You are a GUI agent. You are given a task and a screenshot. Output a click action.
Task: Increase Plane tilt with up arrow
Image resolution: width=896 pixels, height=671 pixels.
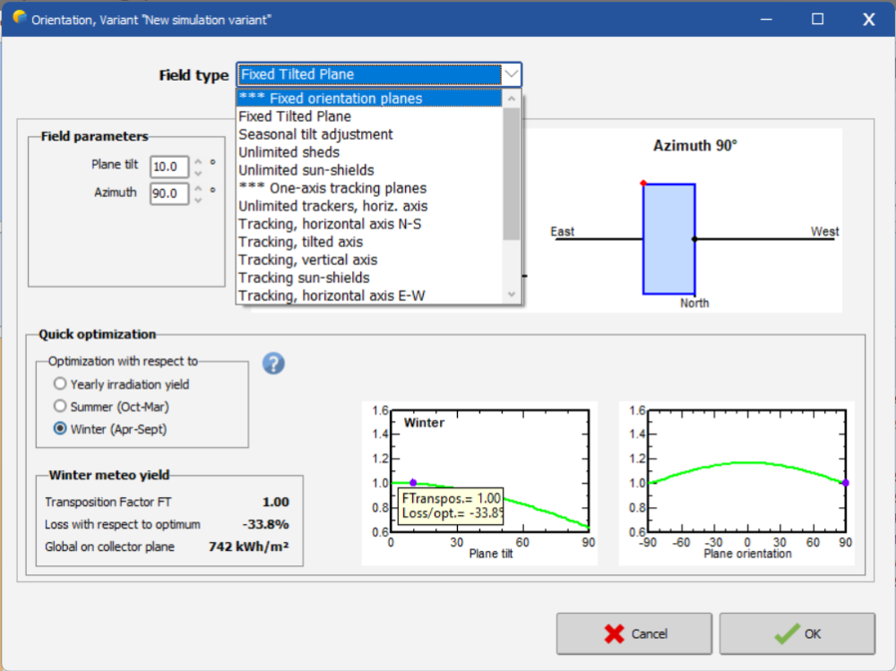point(198,161)
